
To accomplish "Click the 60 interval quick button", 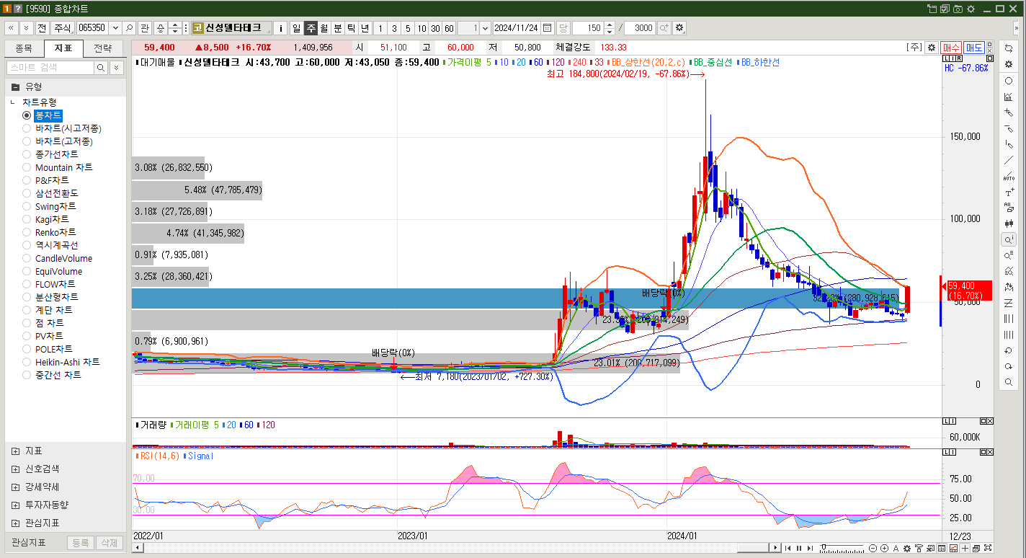I will click(x=449, y=28).
